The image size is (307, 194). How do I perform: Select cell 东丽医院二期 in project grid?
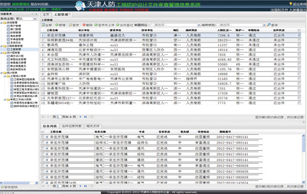pyautogui.click(x=58, y=69)
